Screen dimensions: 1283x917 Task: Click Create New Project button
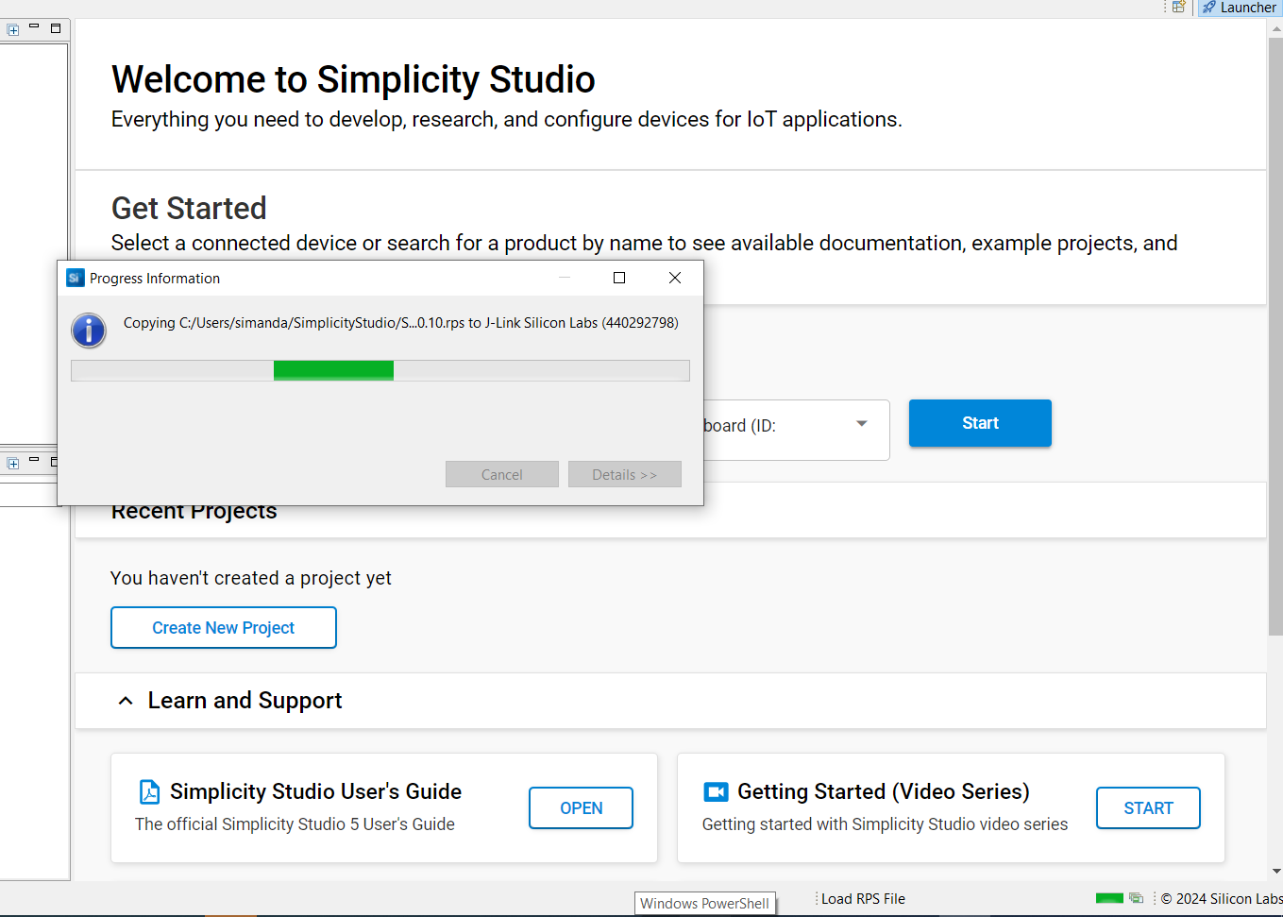pyautogui.click(x=224, y=628)
